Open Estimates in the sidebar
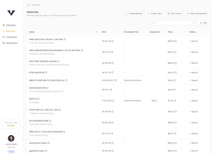212x155 pixels. (11, 25)
